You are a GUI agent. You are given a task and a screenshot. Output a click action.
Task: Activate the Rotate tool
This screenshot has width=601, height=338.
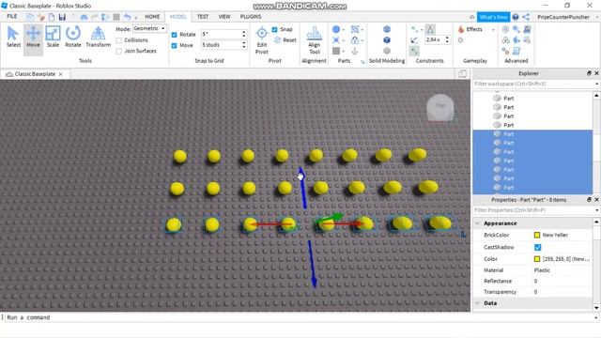[x=73, y=38]
